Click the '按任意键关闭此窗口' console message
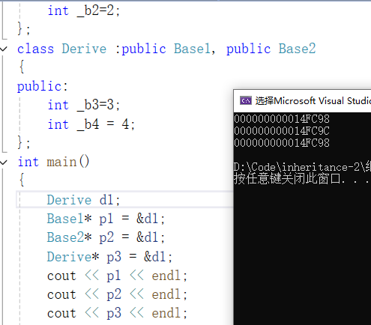This screenshot has height=325, width=371. pyautogui.click(x=287, y=179)
